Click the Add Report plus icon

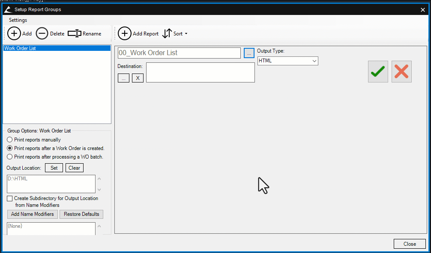pos(125,34)
